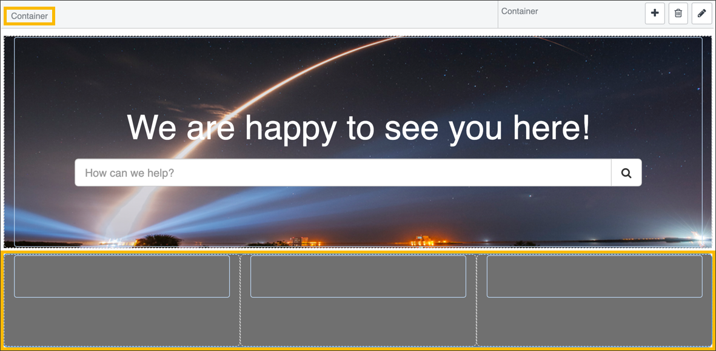Click the starry sky in the hero's upper-left

(x=73, y=67)
